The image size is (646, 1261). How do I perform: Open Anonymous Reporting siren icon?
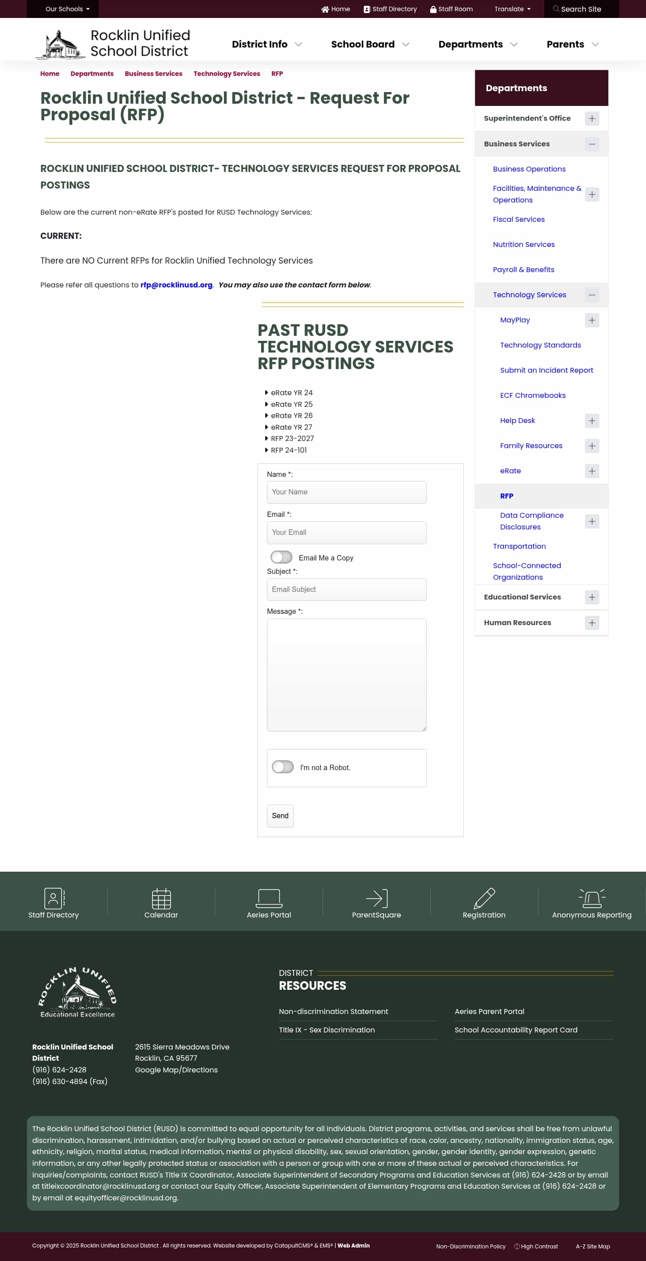pyautogui.click(x=591, y=898)
